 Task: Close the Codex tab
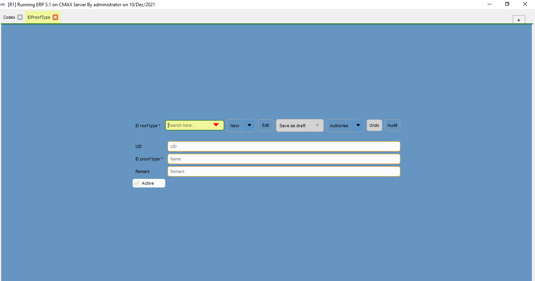click(x=20, y=17)
